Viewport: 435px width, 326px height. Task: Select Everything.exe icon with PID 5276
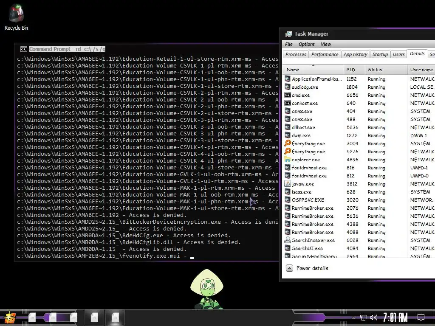tap(288, 152)
